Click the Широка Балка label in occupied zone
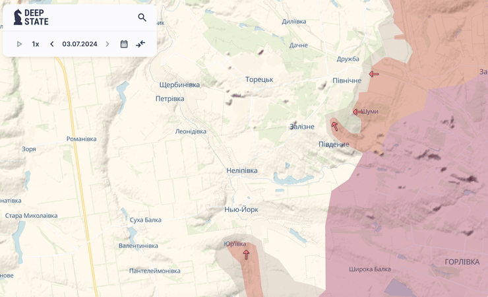Screen dimensions: 488x297 (369, 269)
